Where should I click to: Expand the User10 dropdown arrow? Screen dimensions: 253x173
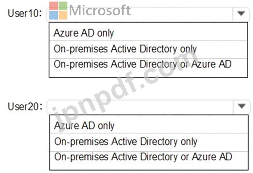coord(241,13)
